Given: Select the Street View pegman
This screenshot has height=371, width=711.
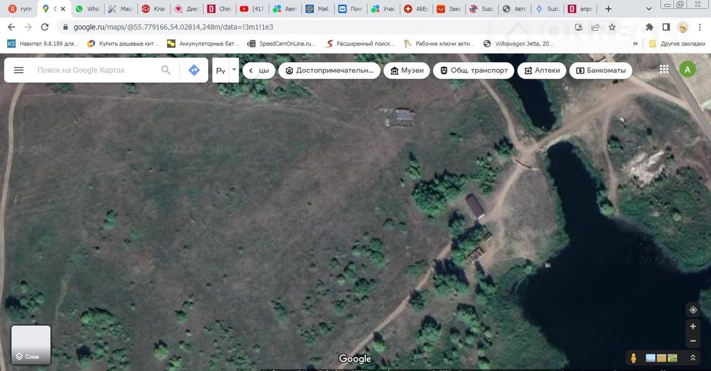Looking at the screenshot, I should [x=633, y=358].
